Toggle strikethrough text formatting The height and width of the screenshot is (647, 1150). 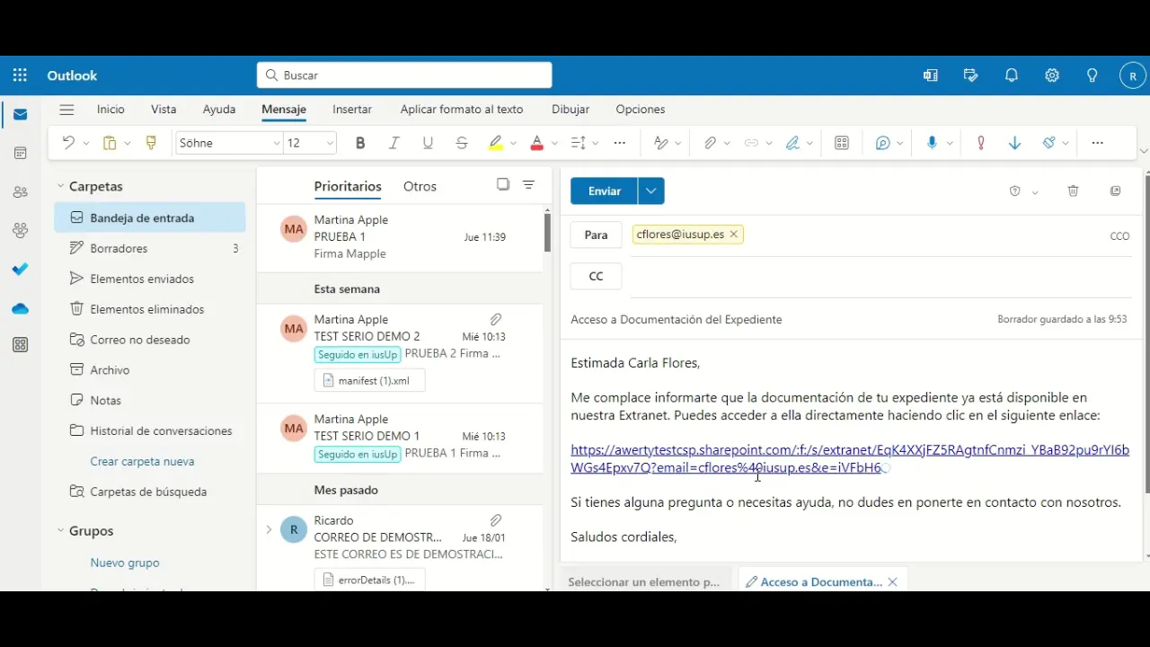(462, 143)
